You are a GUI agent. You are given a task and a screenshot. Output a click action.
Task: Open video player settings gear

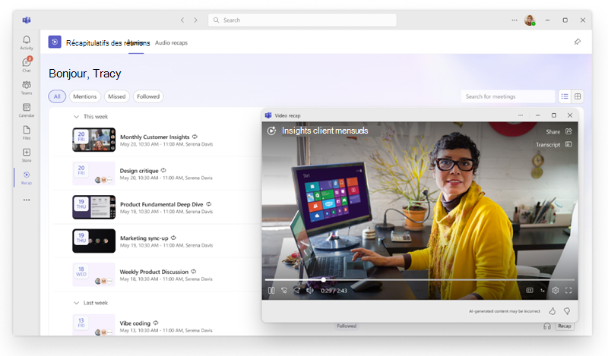coord(556,291)
